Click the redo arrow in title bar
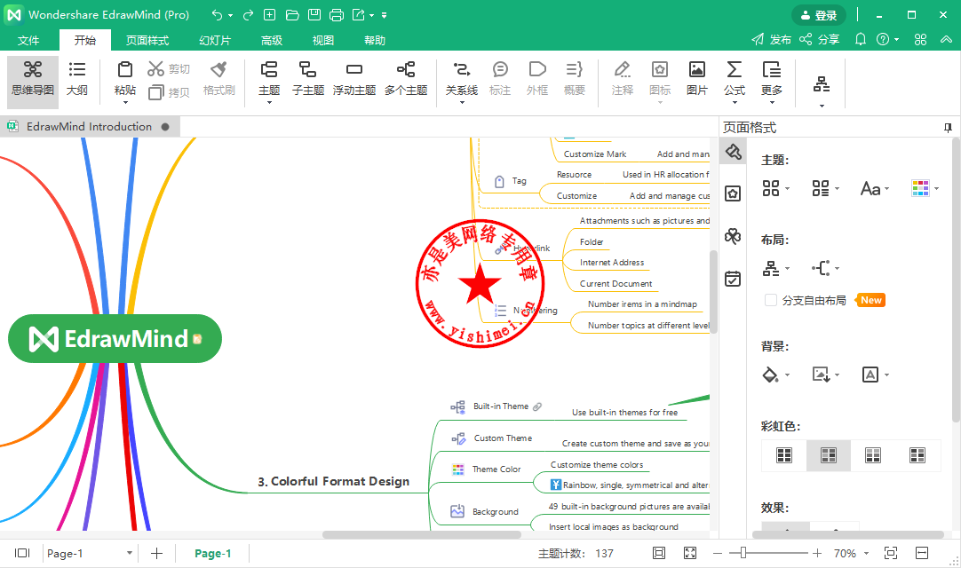 click(248, 15)
